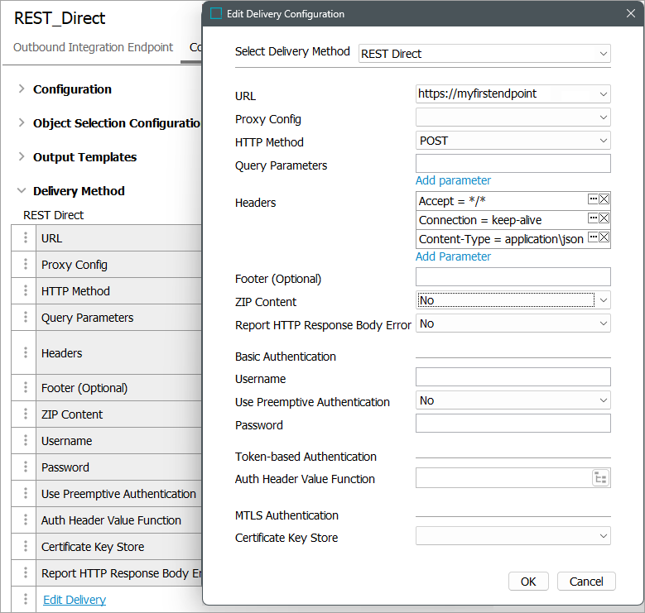The image size is (645, 613).
Task: Click the ellipsis icon on Accept header
Action: point(593,199)
